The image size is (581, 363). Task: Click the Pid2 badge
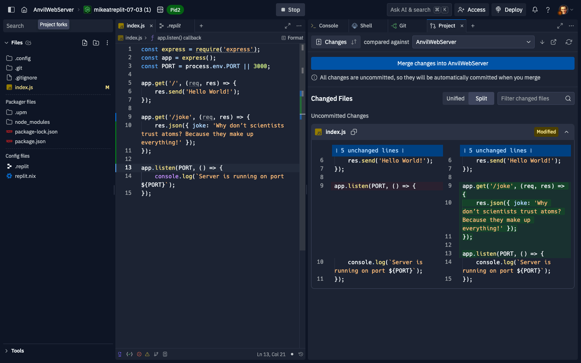175,10
